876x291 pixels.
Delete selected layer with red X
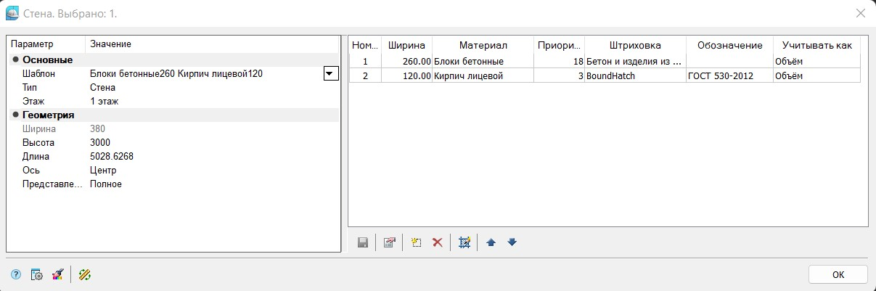437,242
